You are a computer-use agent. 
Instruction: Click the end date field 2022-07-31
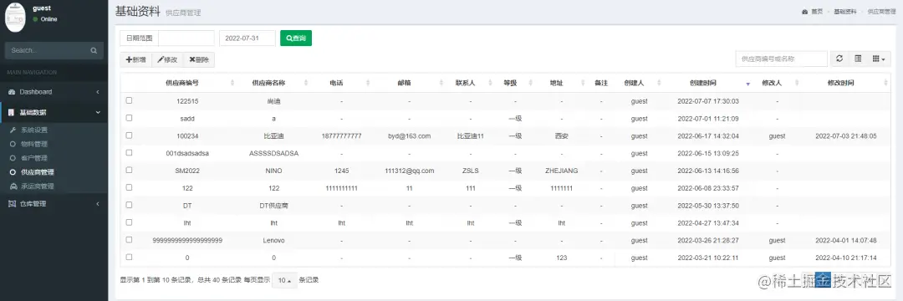pos(247,38)
